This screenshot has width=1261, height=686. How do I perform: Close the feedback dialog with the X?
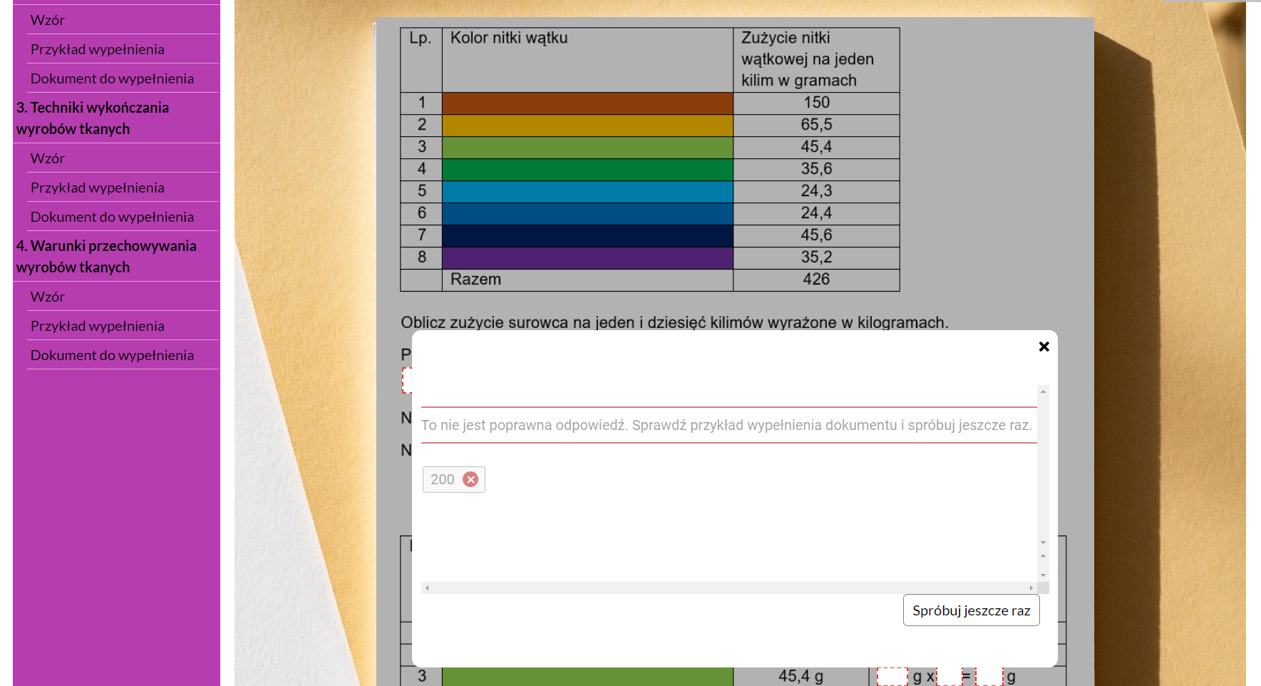1044,347
